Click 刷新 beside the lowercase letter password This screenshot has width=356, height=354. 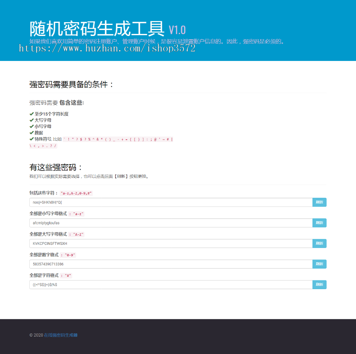coord(319,223)
